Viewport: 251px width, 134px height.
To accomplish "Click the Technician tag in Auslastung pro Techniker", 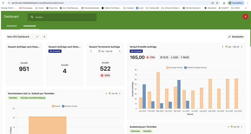I will 135,131.
